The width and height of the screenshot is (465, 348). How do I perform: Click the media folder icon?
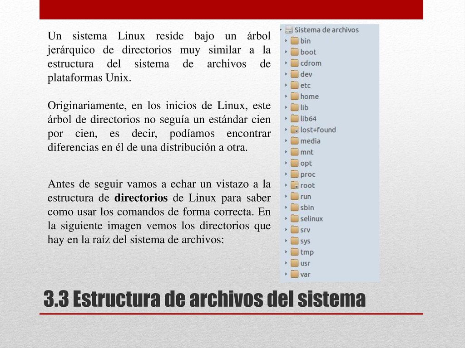pyautogui.click(x=294, y=140)
